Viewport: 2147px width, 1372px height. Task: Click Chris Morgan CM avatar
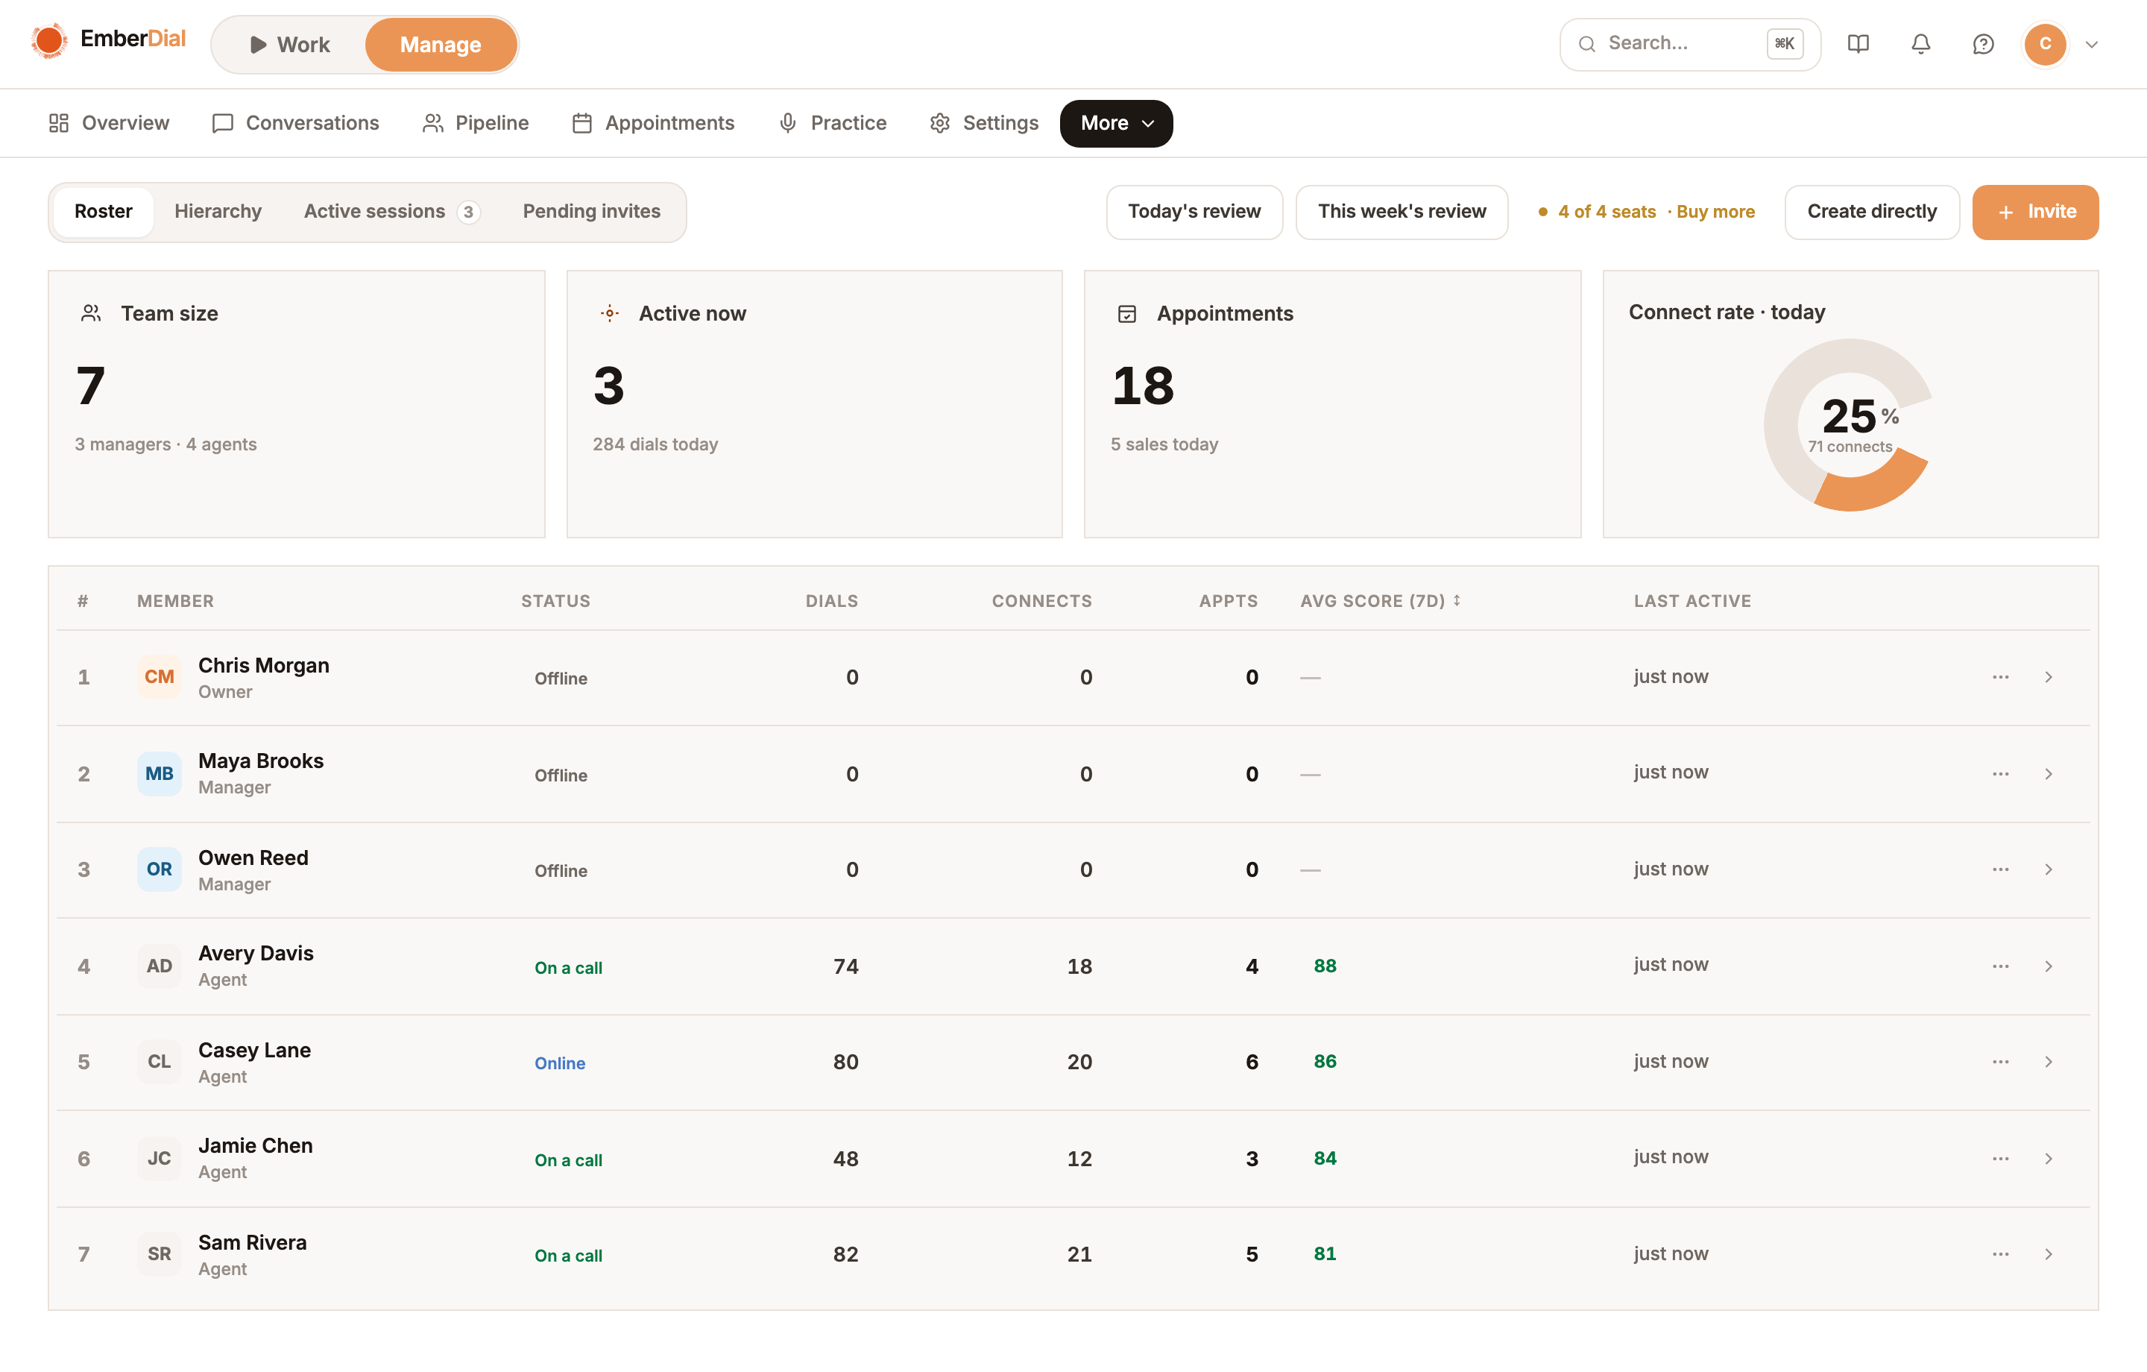point(160,677)
